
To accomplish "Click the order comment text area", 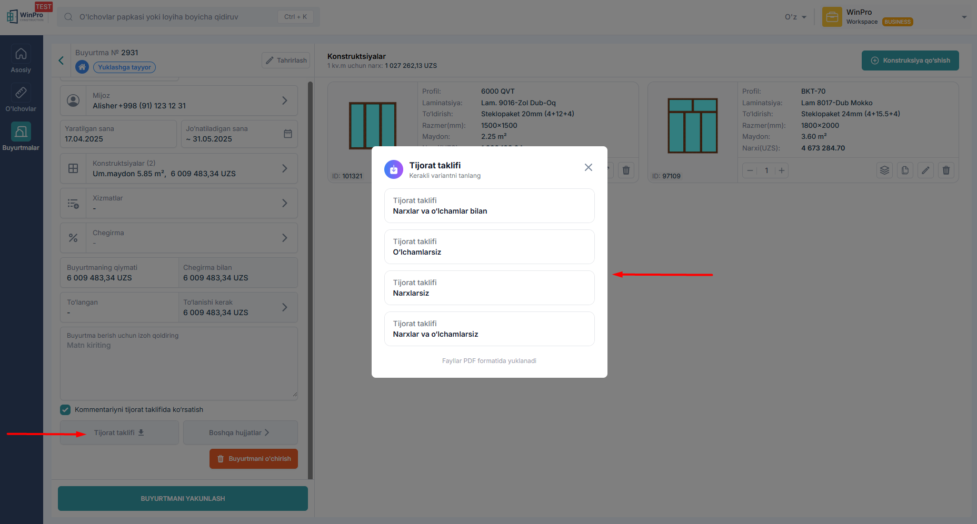I will (179, 364).
